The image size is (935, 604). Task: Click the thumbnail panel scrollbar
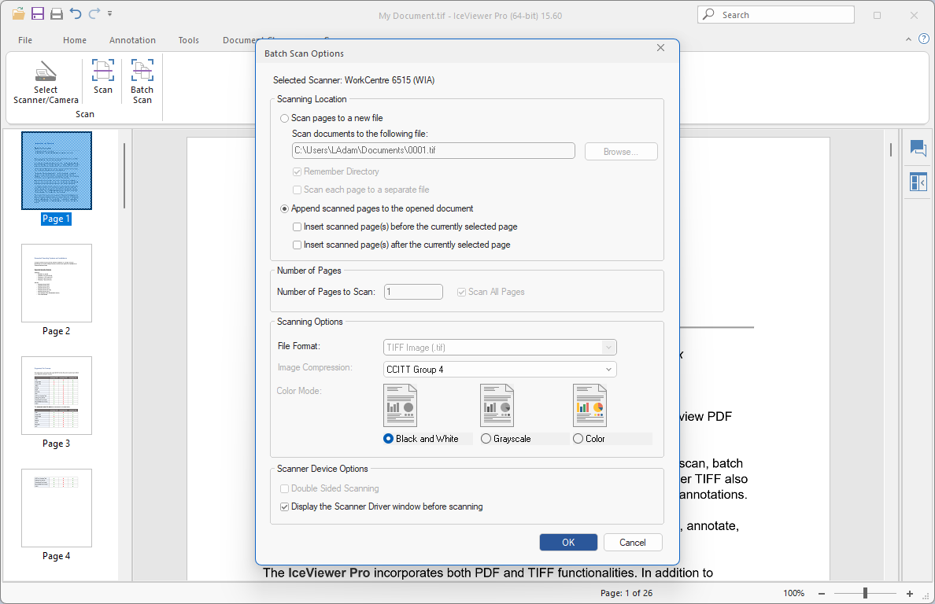(x=124, y=175)
